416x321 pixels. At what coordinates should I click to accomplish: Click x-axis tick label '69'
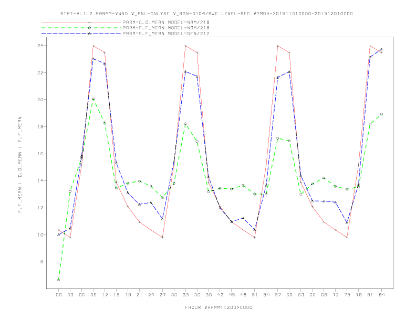pyautogui.click(x=324, y=295)
